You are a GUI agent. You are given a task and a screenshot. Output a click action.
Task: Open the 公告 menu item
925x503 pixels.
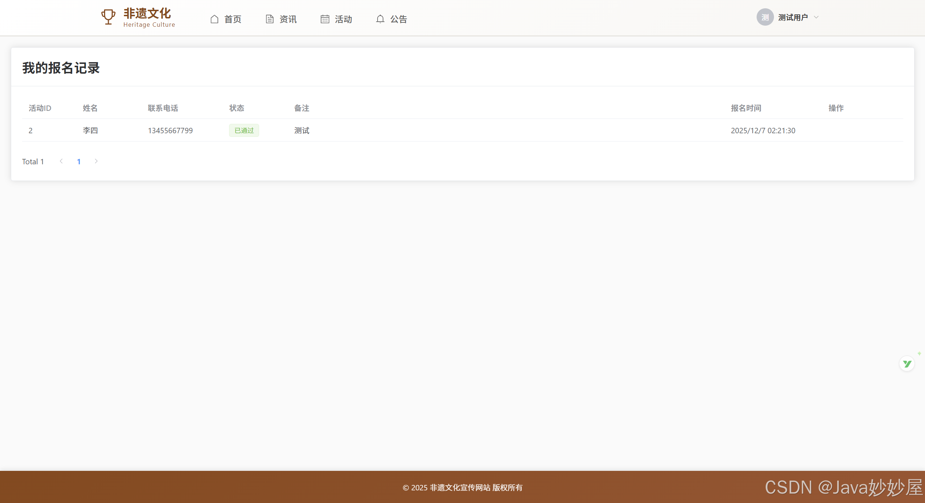click(399, 19)
